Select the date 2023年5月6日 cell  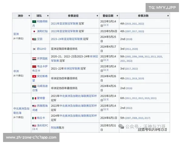pos(109,31)
